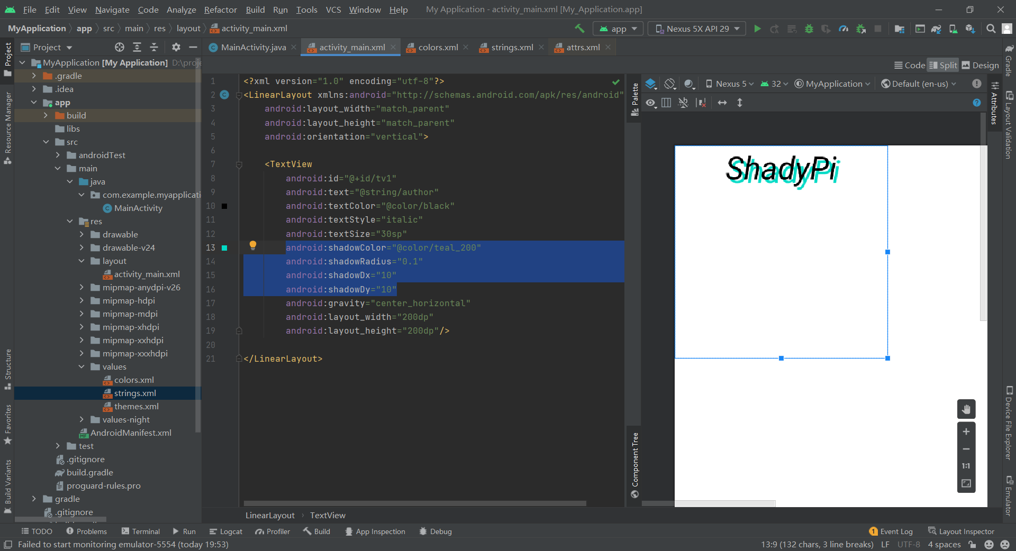Launch Device Manager from the toolbar
The height and width of the screenshot is (551, 1016).
pos(952,29)
